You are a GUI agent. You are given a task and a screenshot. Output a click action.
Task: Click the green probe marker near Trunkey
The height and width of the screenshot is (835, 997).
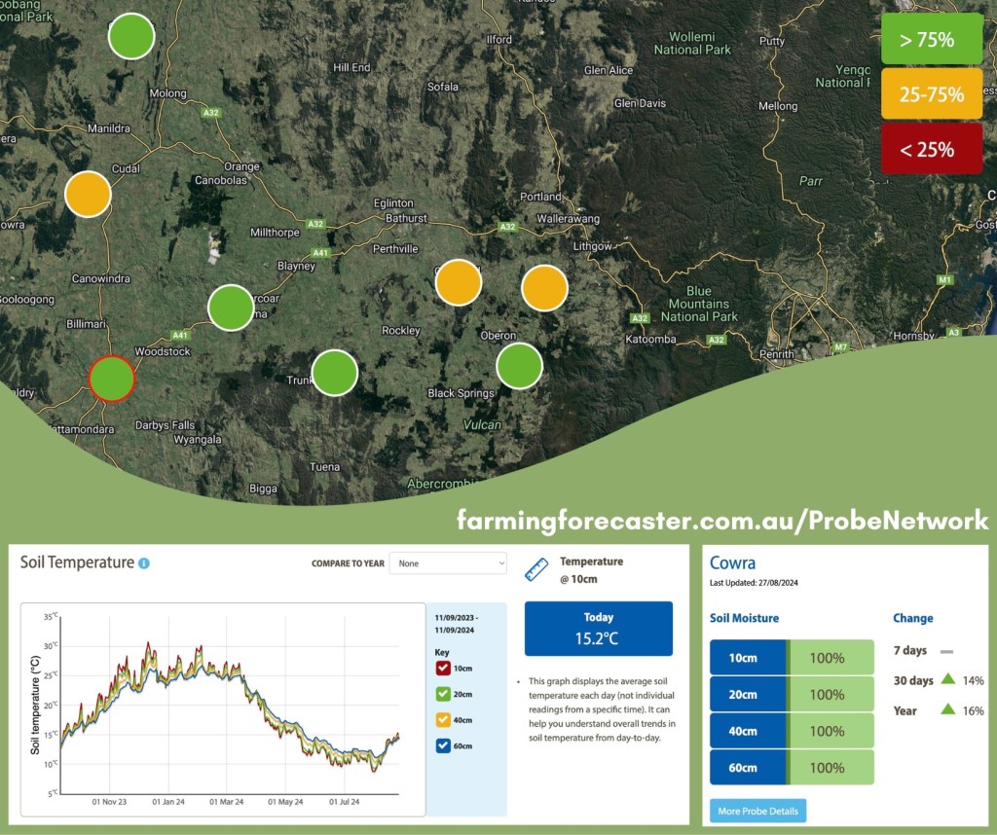tap(335, 373)
